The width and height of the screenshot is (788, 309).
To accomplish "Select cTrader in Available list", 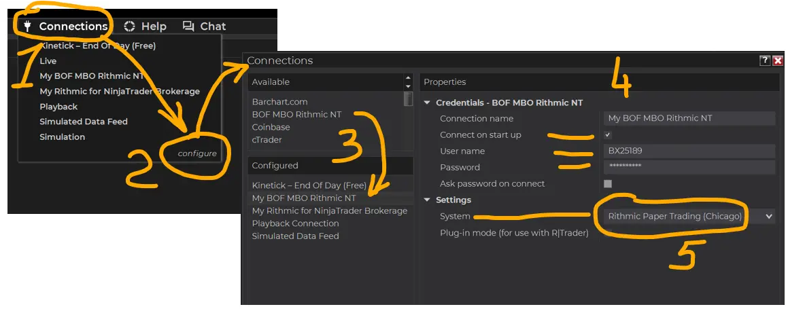I will (267, 140).
